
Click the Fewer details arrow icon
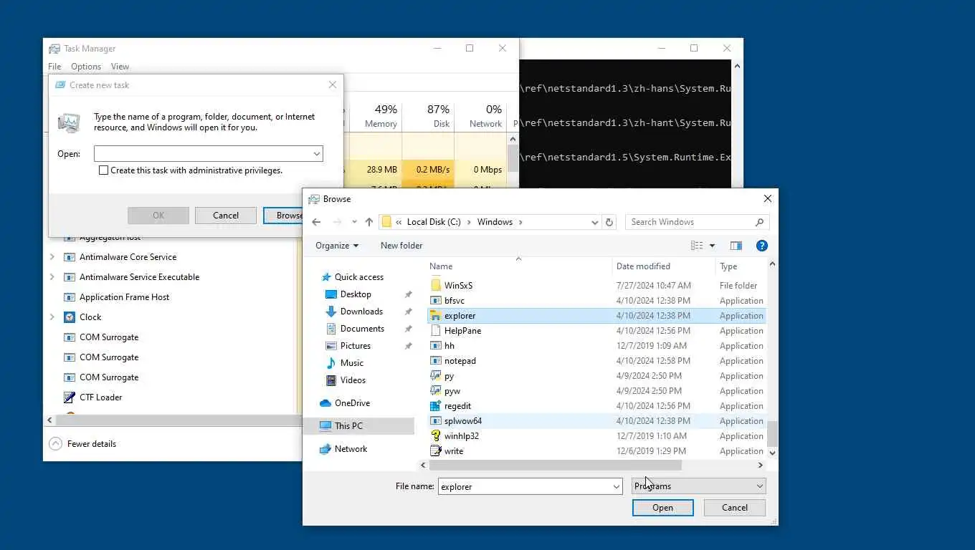[55, 444]
